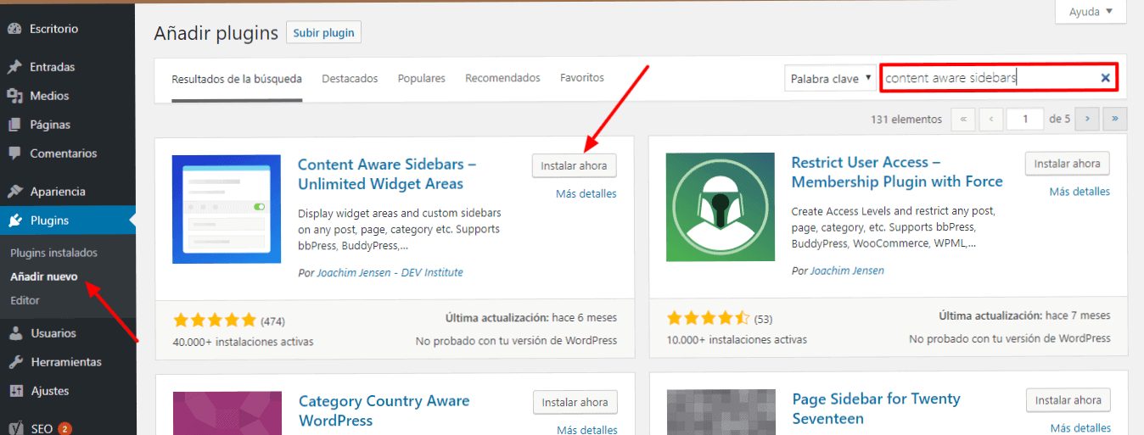Click the Escritorio dashboard icon
Viewport: 1144px width, 435px height.
tap(14, 29)
